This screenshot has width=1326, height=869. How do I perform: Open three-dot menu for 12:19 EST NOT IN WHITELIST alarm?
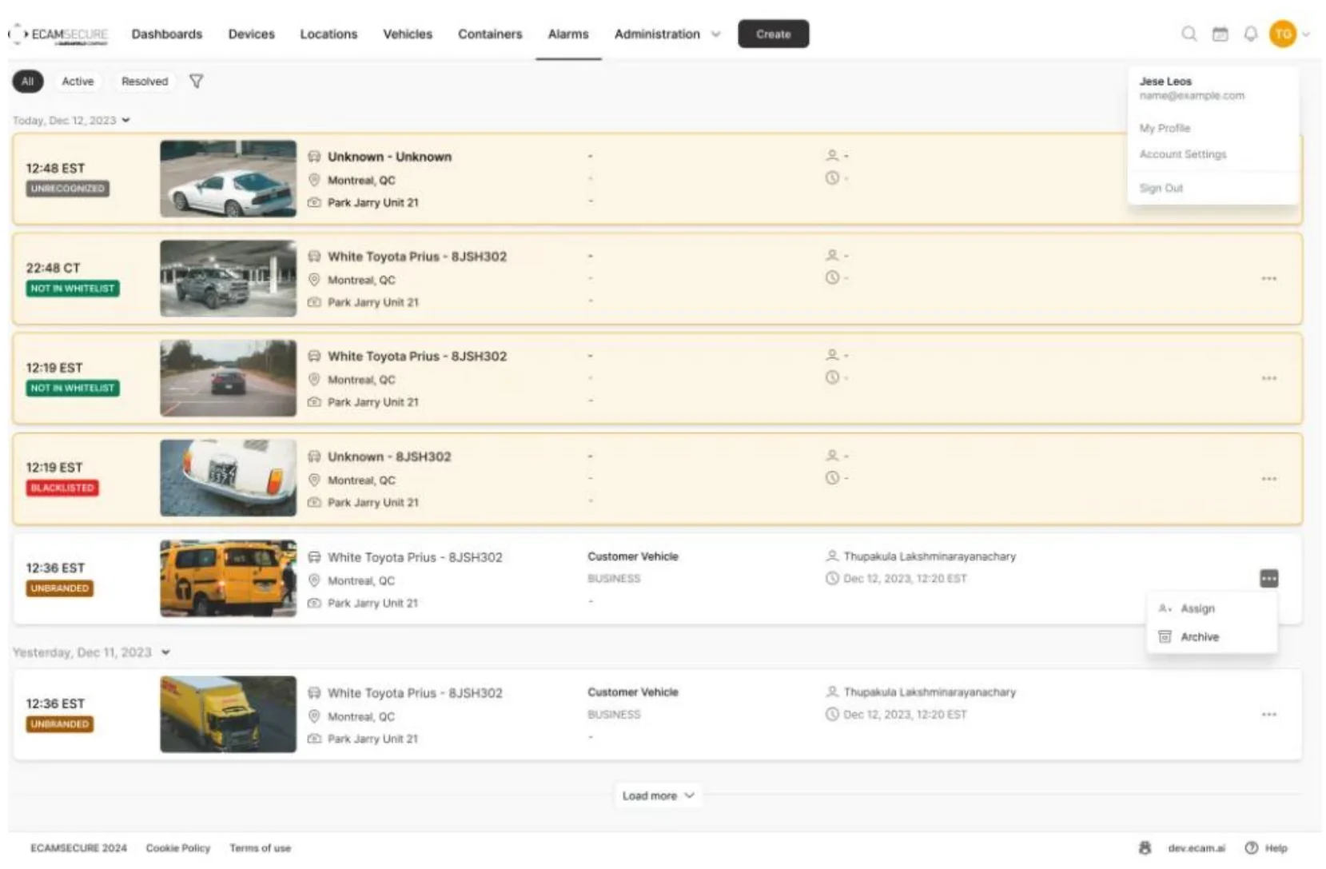point(1268,378)
